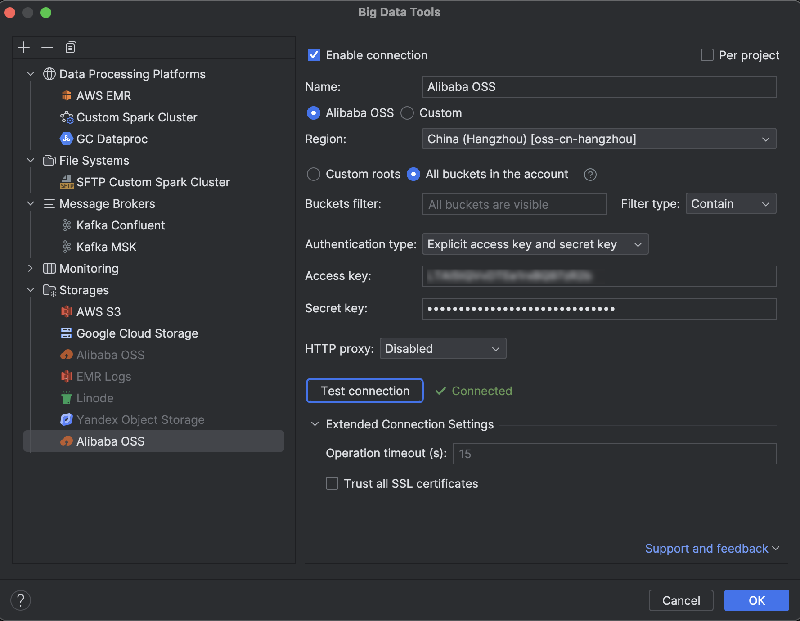Collapse Extended Connection Settings section
The height and width of the screenshot is (621, 800).
[315, 424]
